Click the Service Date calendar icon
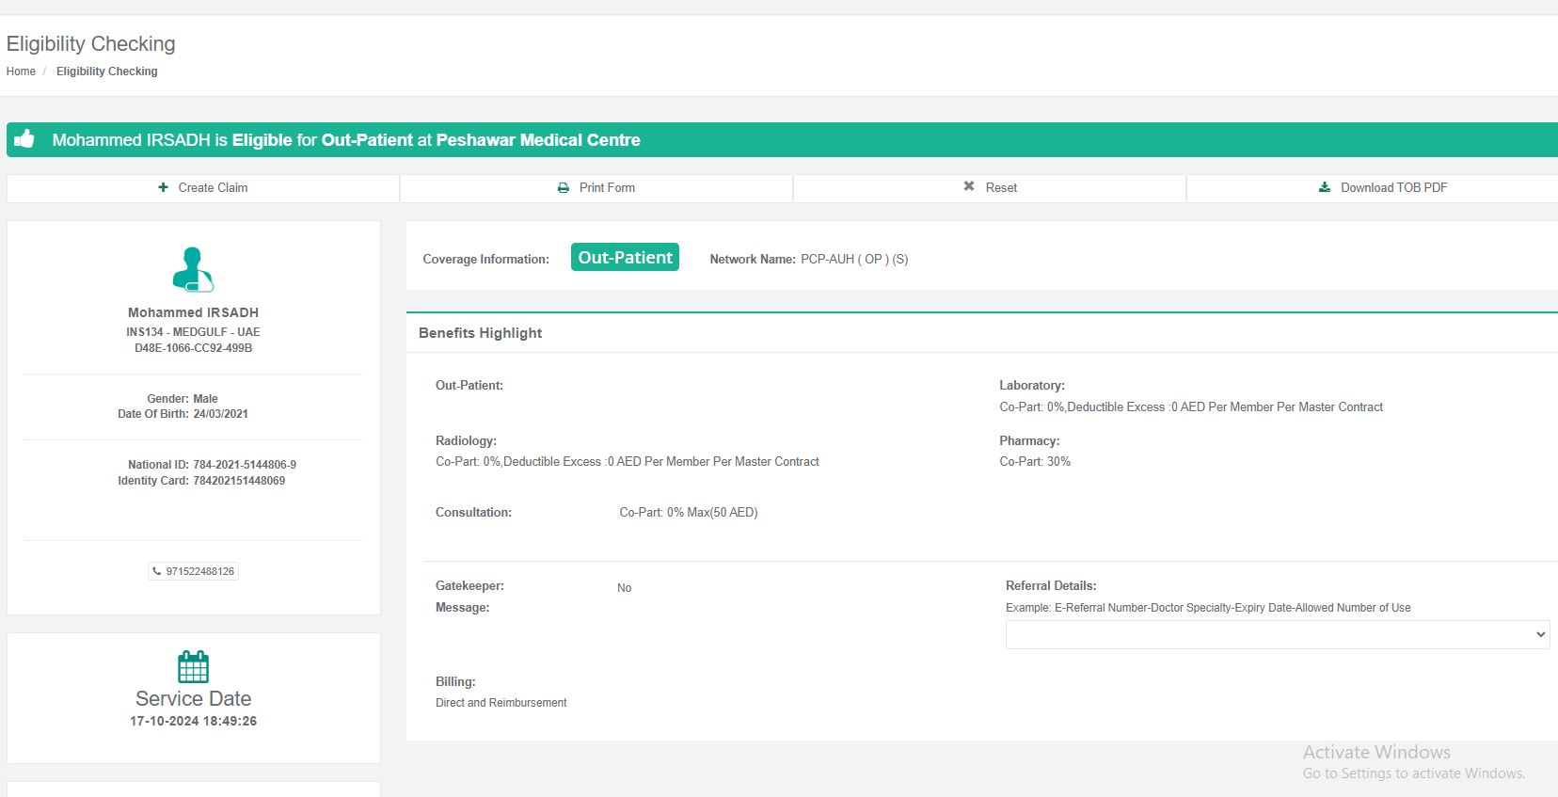This screenshot has height=797, width=1558. click(193, 666)
